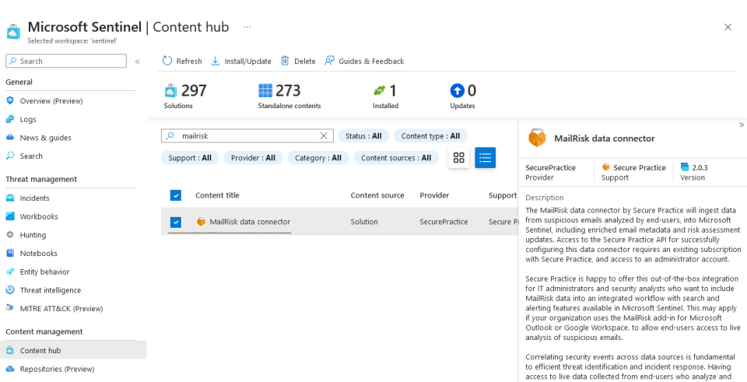Toggle the select-all header checkbox
Screen dimensions: 747x382
coord(175,195)
